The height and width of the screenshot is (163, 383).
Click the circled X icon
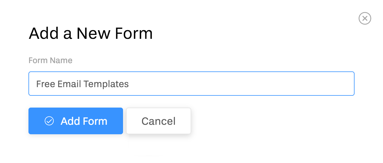365,18
